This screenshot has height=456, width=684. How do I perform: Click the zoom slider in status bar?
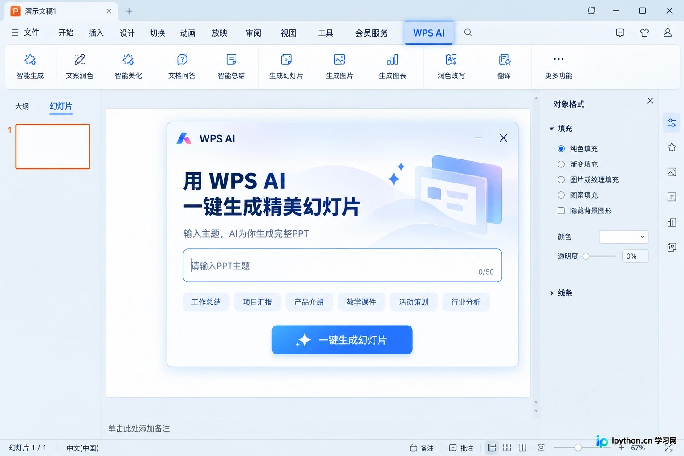click(578, 448)
